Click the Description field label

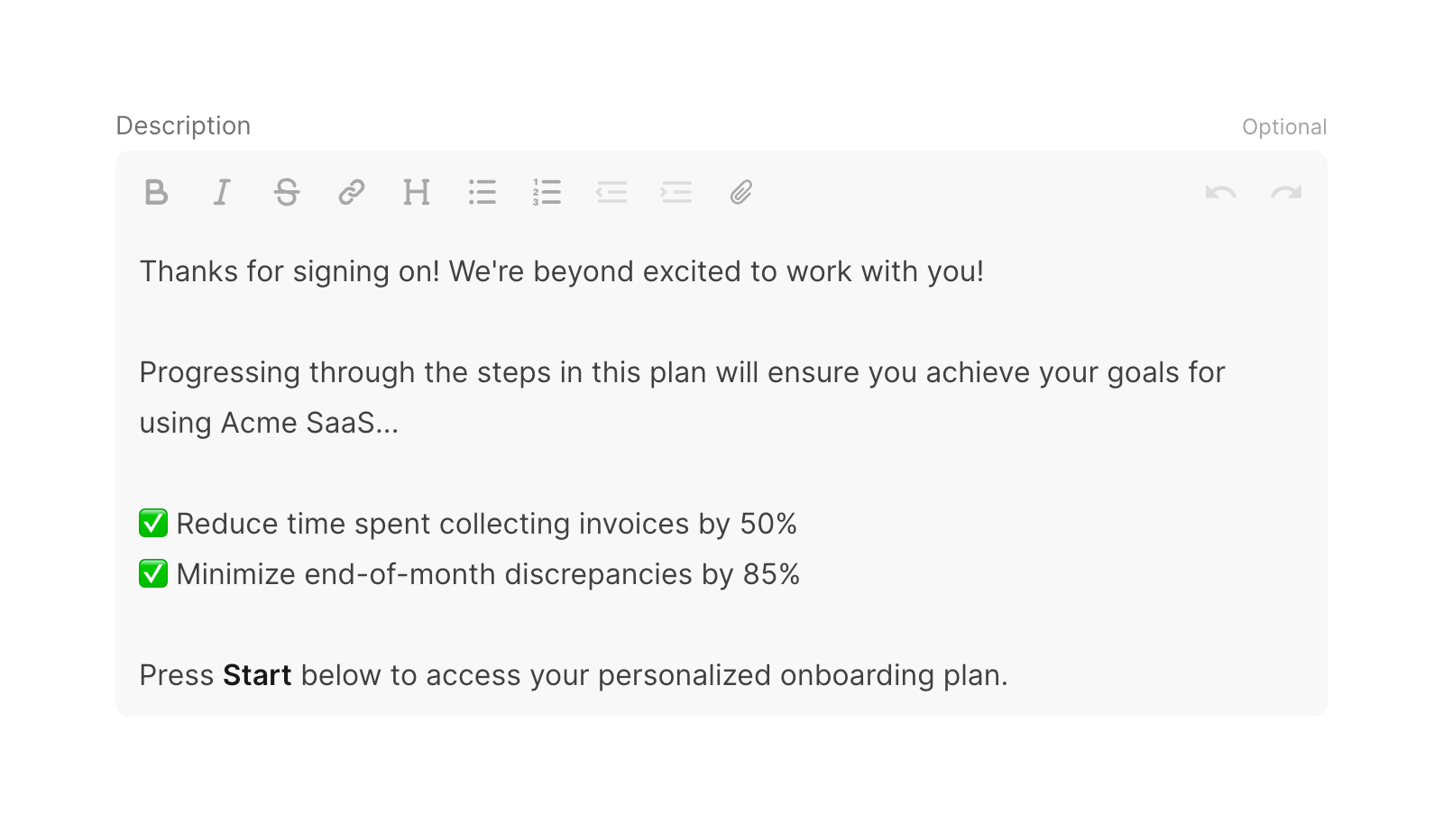pos(183,125)
